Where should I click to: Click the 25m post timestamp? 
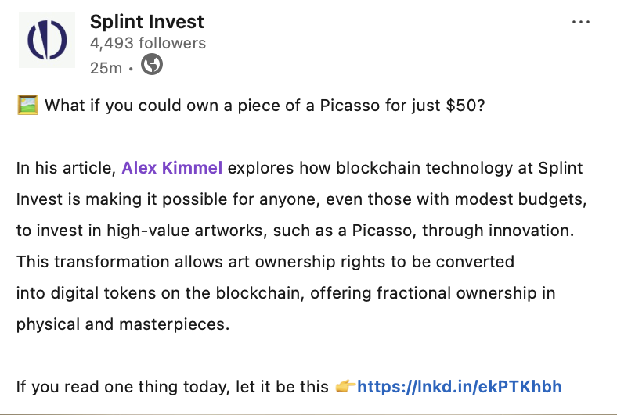(x=106, y=68)
